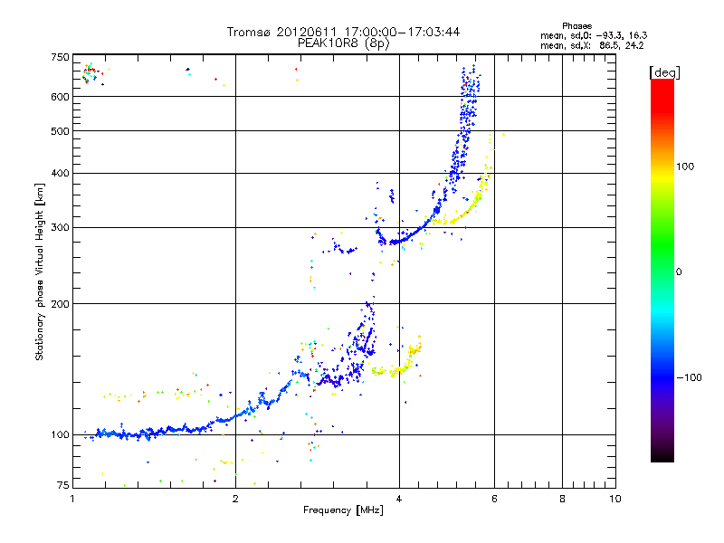This screenshot has height=543, width=724.
Task: Click the colorbar tick label "-100"
Action: (690, 377)
